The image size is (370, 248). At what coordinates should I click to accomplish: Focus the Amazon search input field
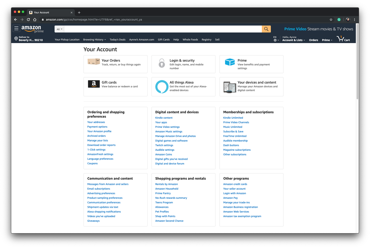click(x=163, y=29)
